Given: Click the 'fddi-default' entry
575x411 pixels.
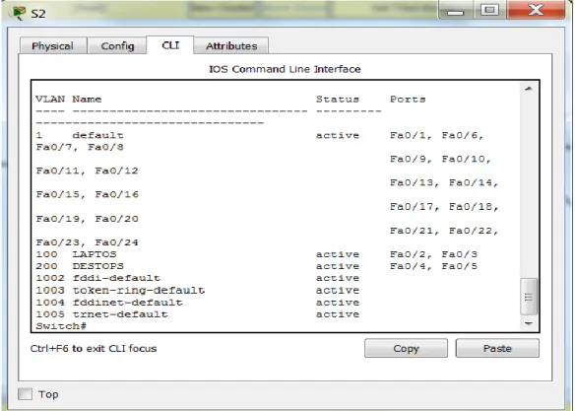Looking at the screenshot, I should [x=116, y=278].
